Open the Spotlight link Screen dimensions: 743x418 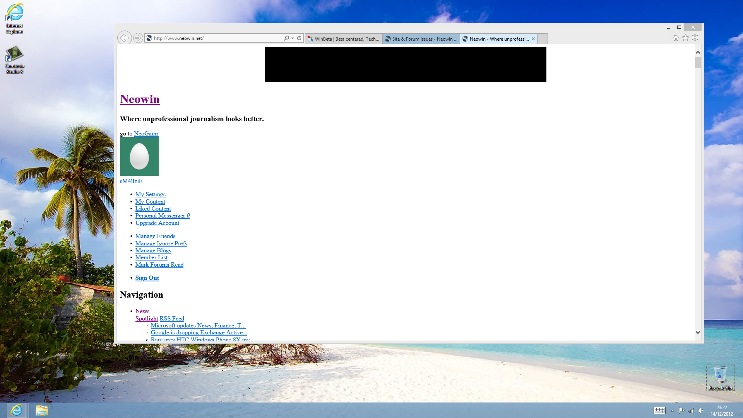tap(147, 319)
